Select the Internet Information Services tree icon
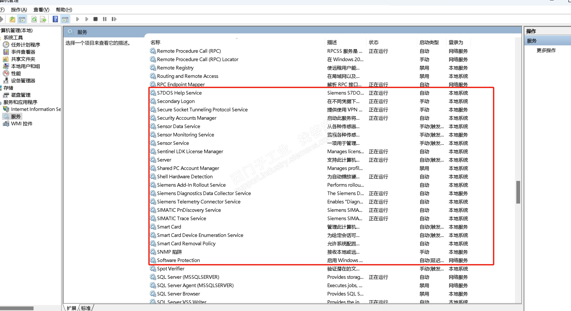571x311 pixels. pos(6,109)
